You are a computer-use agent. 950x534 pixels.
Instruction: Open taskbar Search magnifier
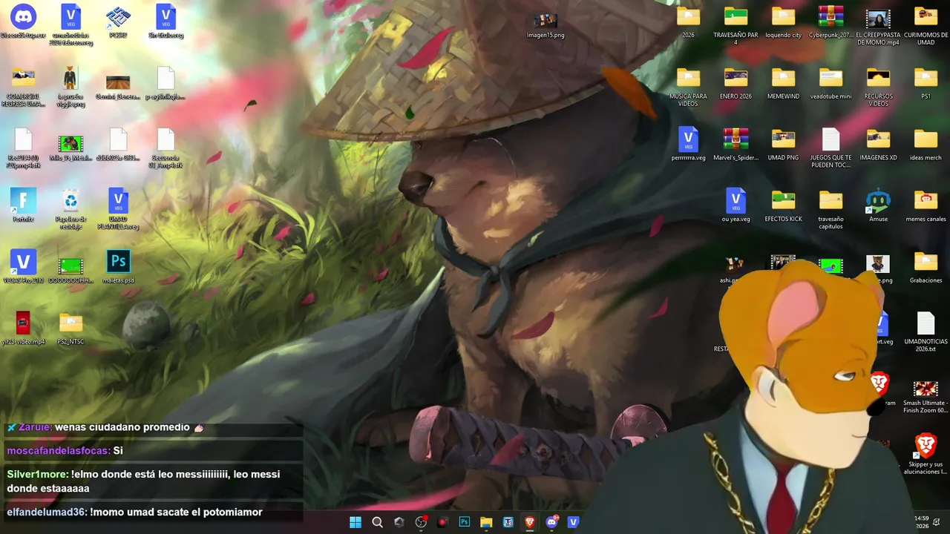[377, 522]
